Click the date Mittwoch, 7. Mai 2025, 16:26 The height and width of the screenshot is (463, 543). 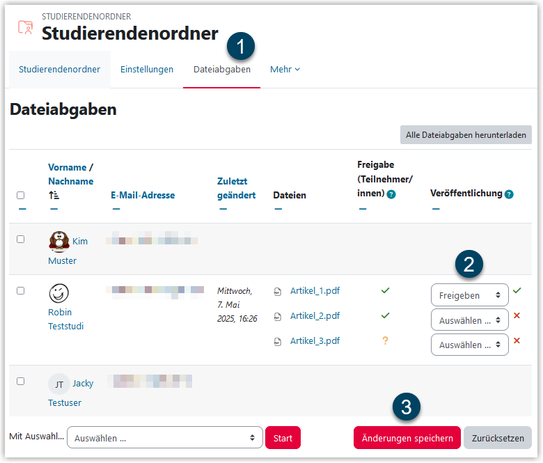tap(237, 305)
